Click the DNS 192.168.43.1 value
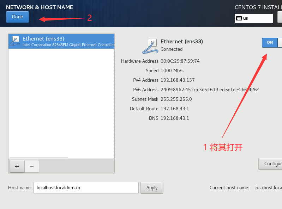The image size is (282, 209). coord(175,118)
